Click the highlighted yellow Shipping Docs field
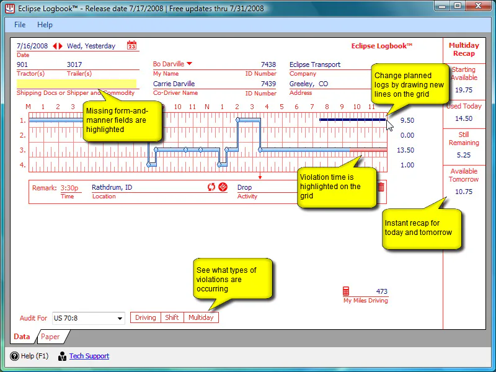Image resolution: width=496 pixels, height=372 pixels. [x=76, y=84]
